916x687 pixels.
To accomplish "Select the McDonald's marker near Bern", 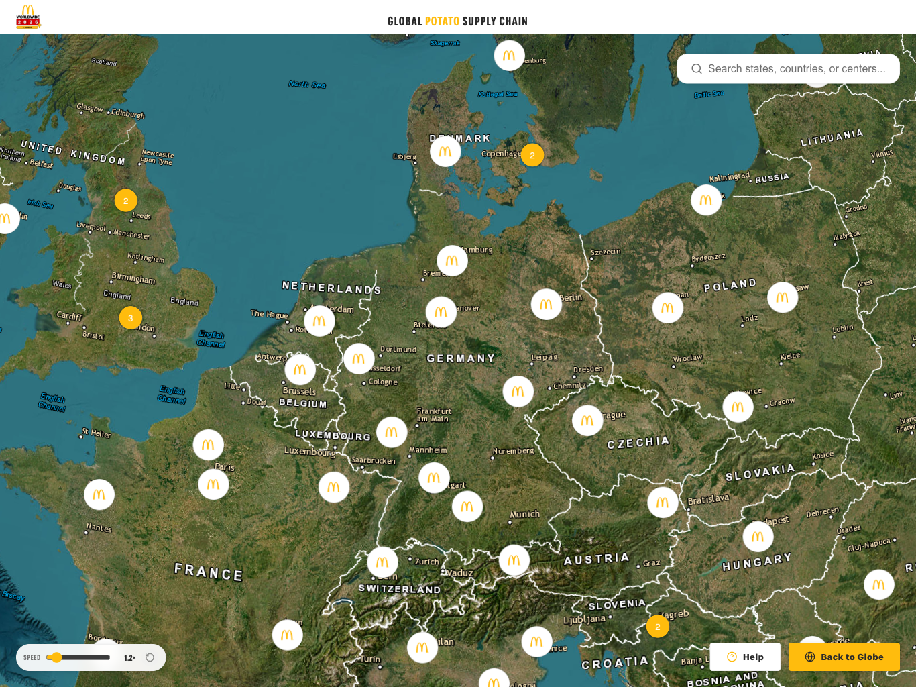I will (x=382, y=562).
